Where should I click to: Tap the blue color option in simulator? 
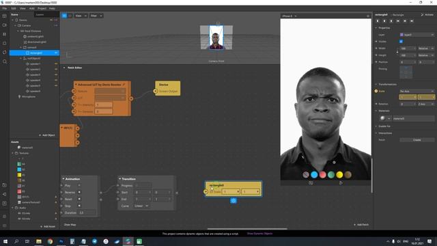[x=314, y=175]
